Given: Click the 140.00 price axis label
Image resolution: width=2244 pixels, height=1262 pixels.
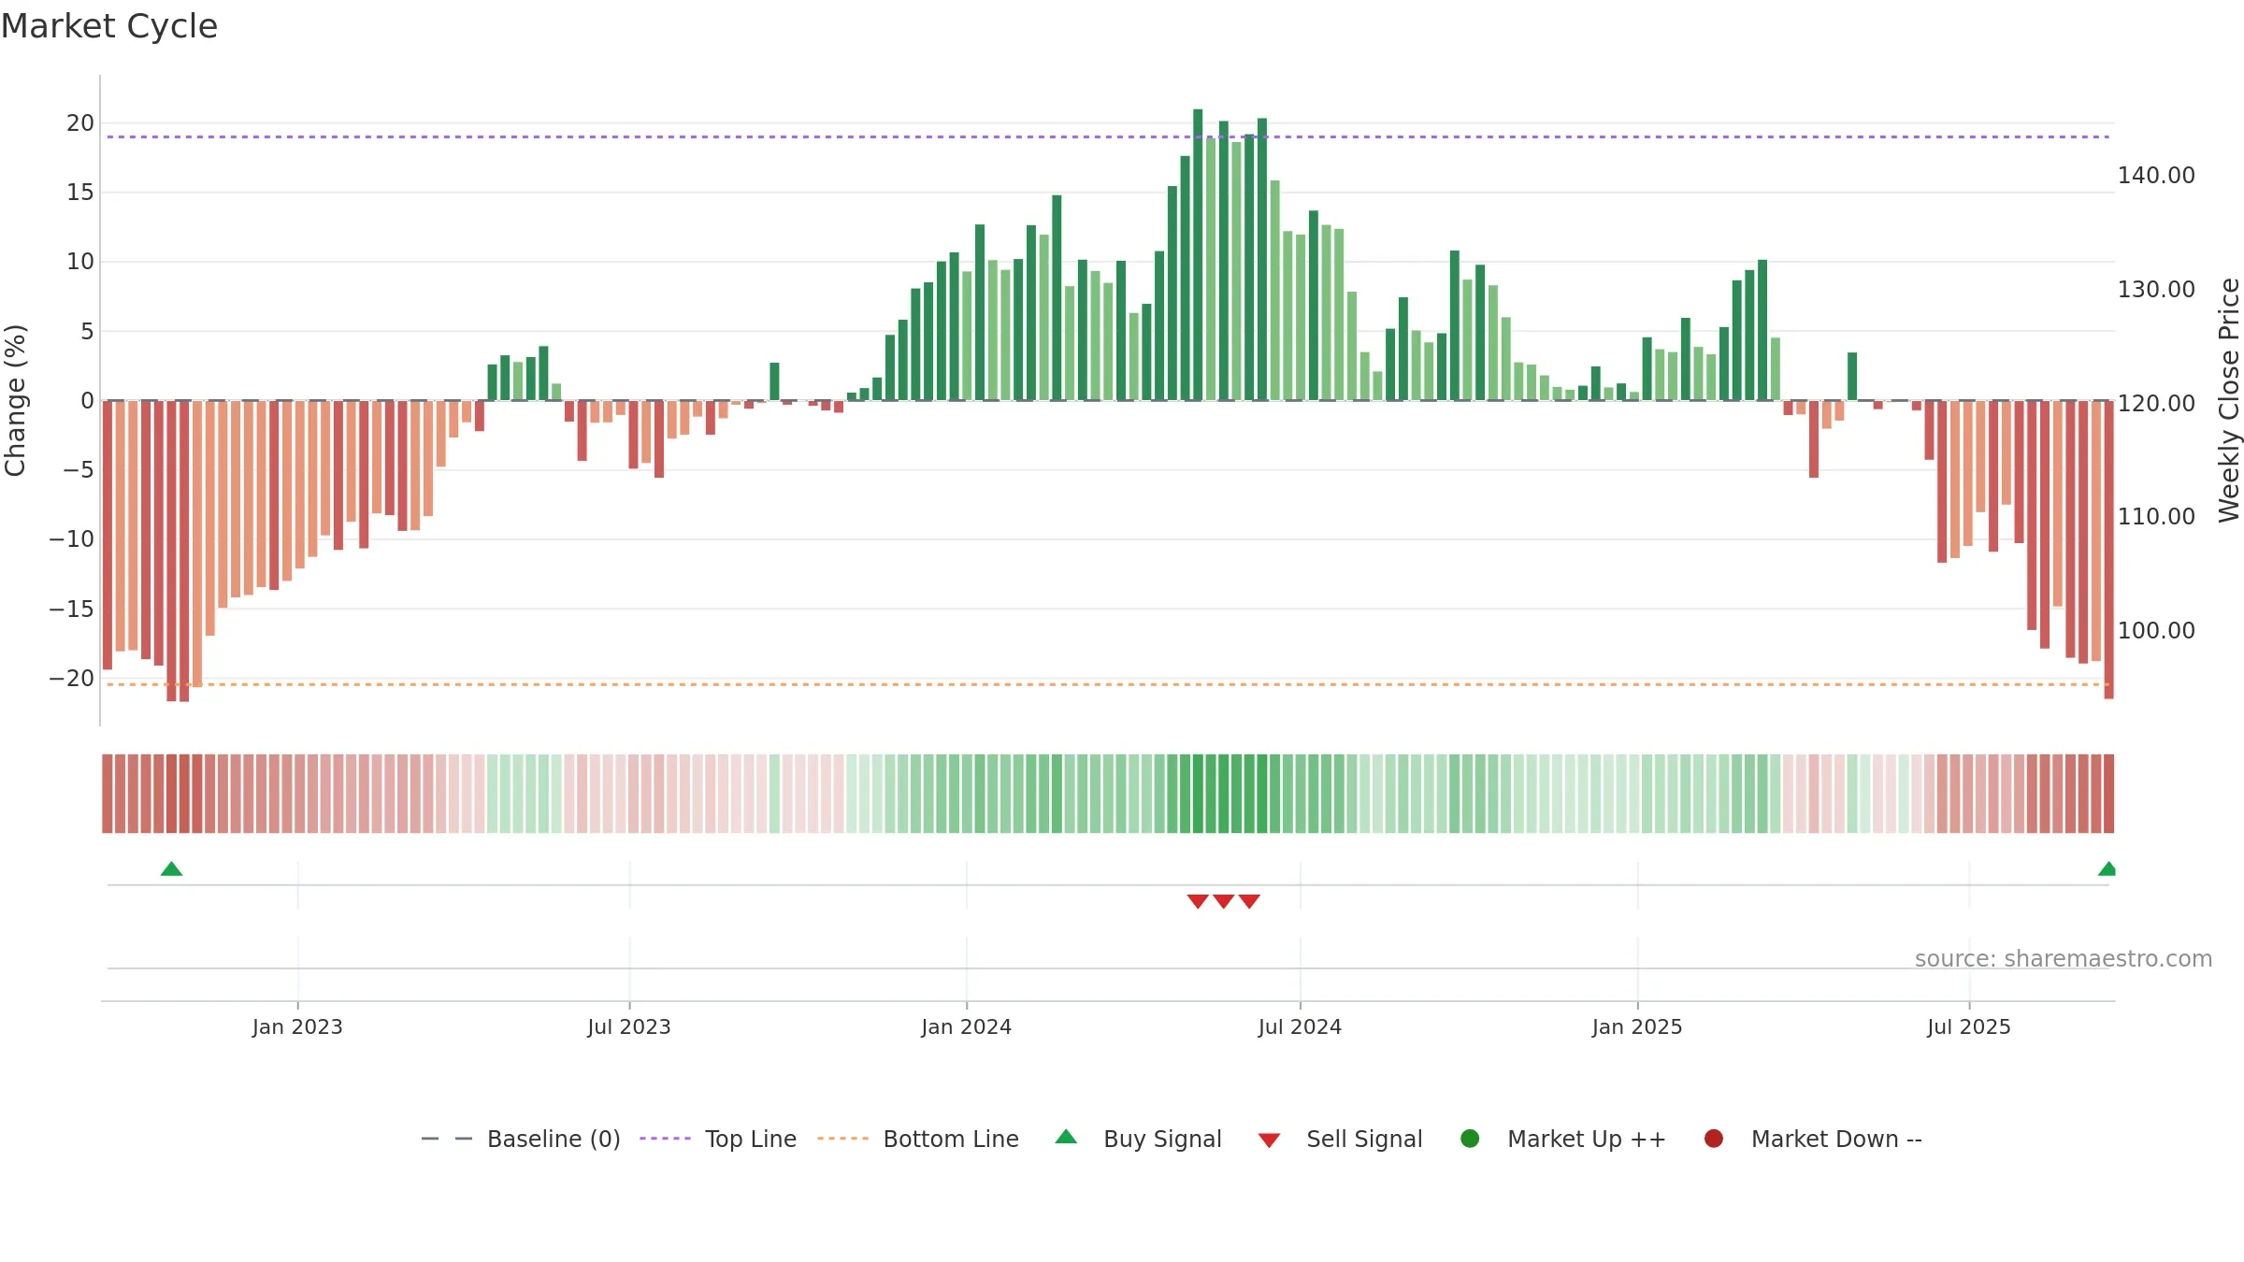Looking at the screenshot, I should [x=2156, y=176].
